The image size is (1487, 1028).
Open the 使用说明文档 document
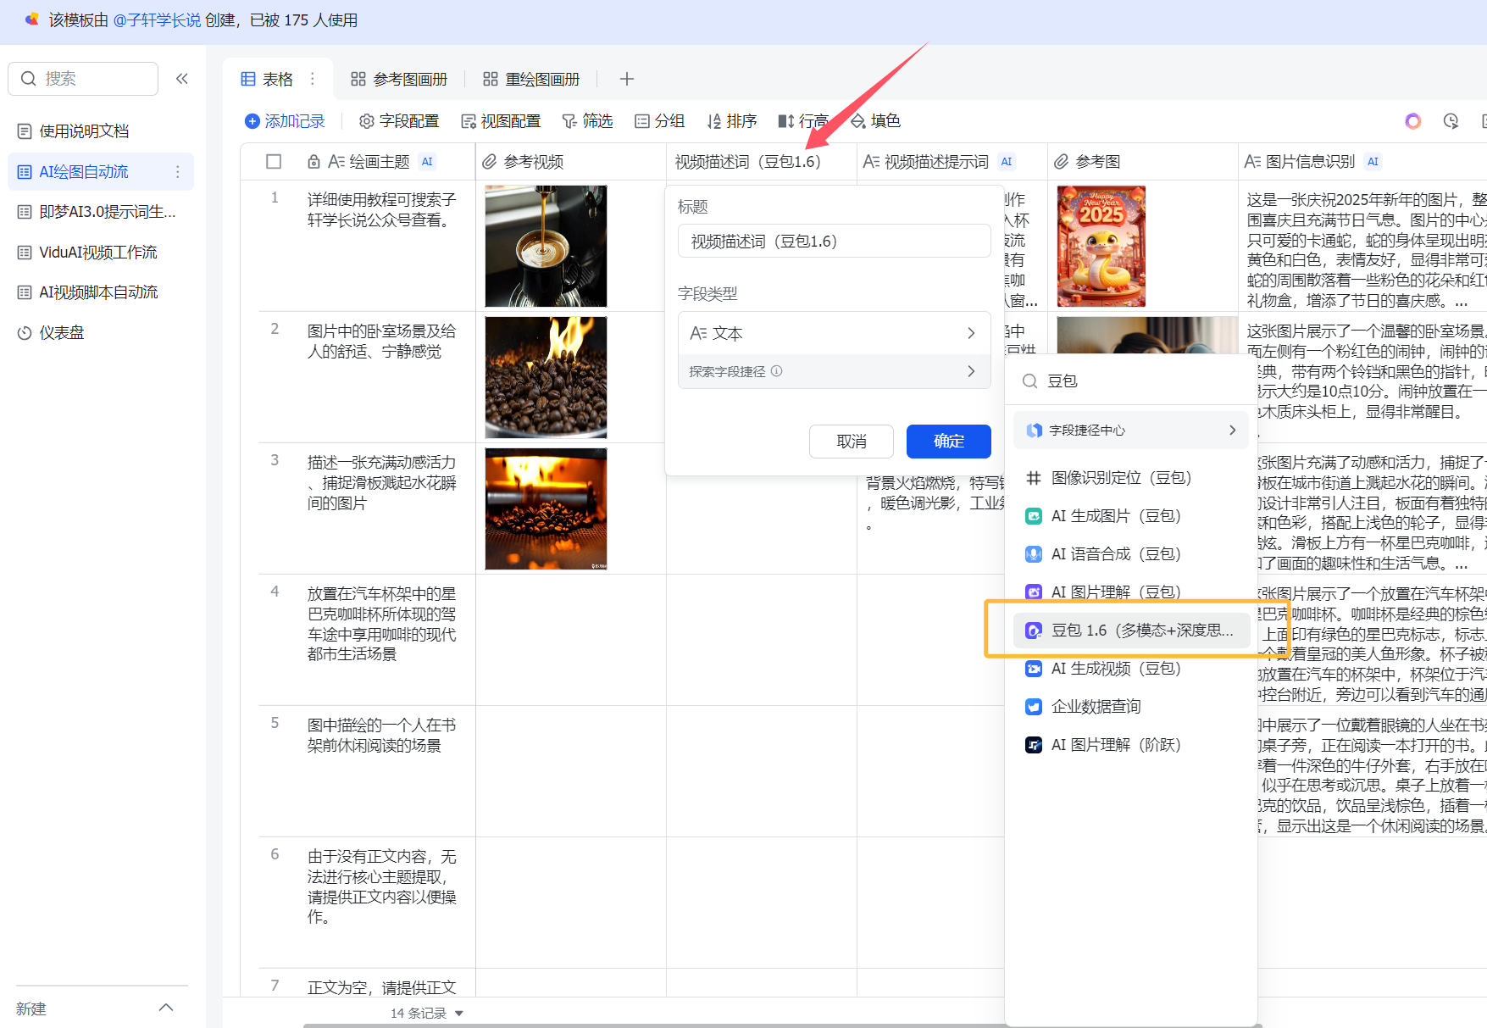84,131
